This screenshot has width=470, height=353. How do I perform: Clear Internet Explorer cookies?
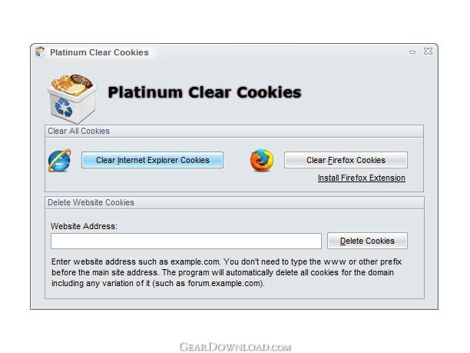152,160
